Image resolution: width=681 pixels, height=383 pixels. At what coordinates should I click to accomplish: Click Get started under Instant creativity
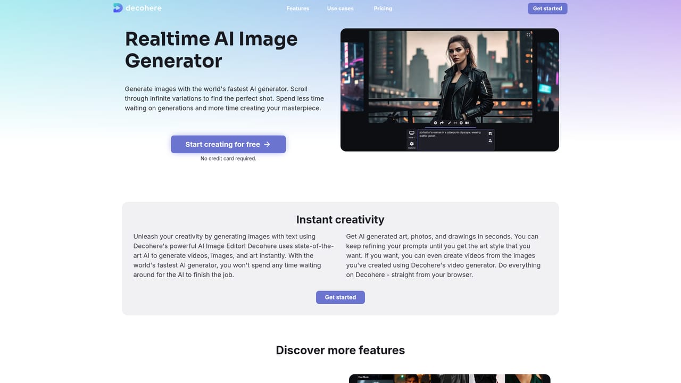pyautogui.click(x=340, y=297)
